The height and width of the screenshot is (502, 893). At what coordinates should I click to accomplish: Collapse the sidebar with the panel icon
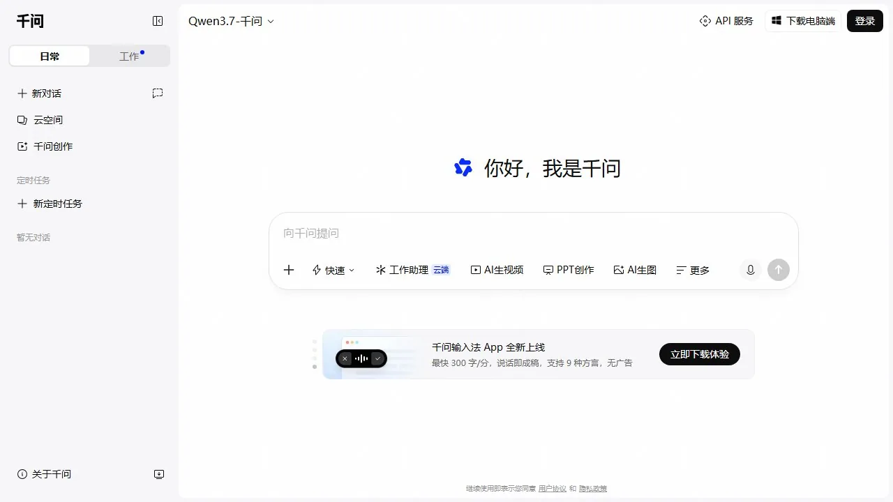pos(158,21)
